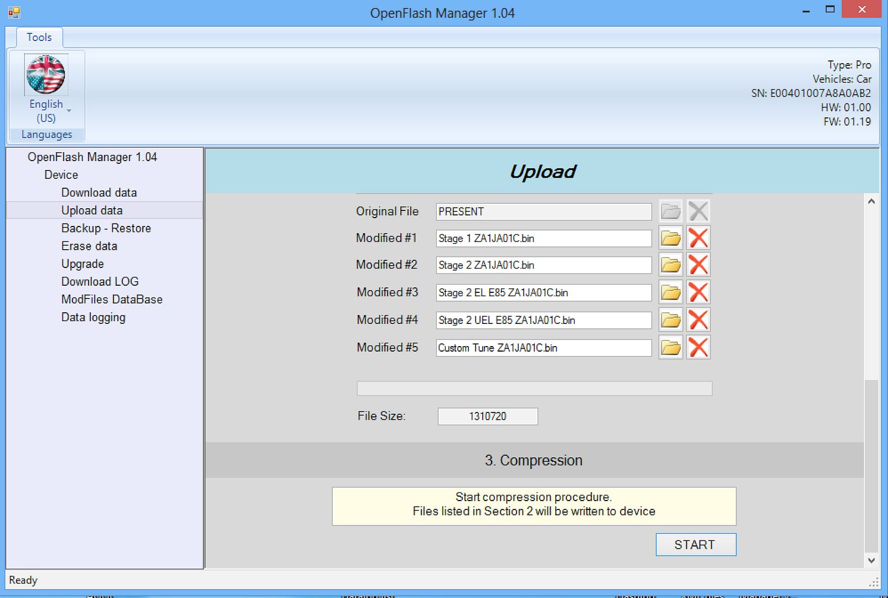Click the Stage 2 EL E85 field
888x598 pixels.
pyautogui.click(x=544, y=292)
